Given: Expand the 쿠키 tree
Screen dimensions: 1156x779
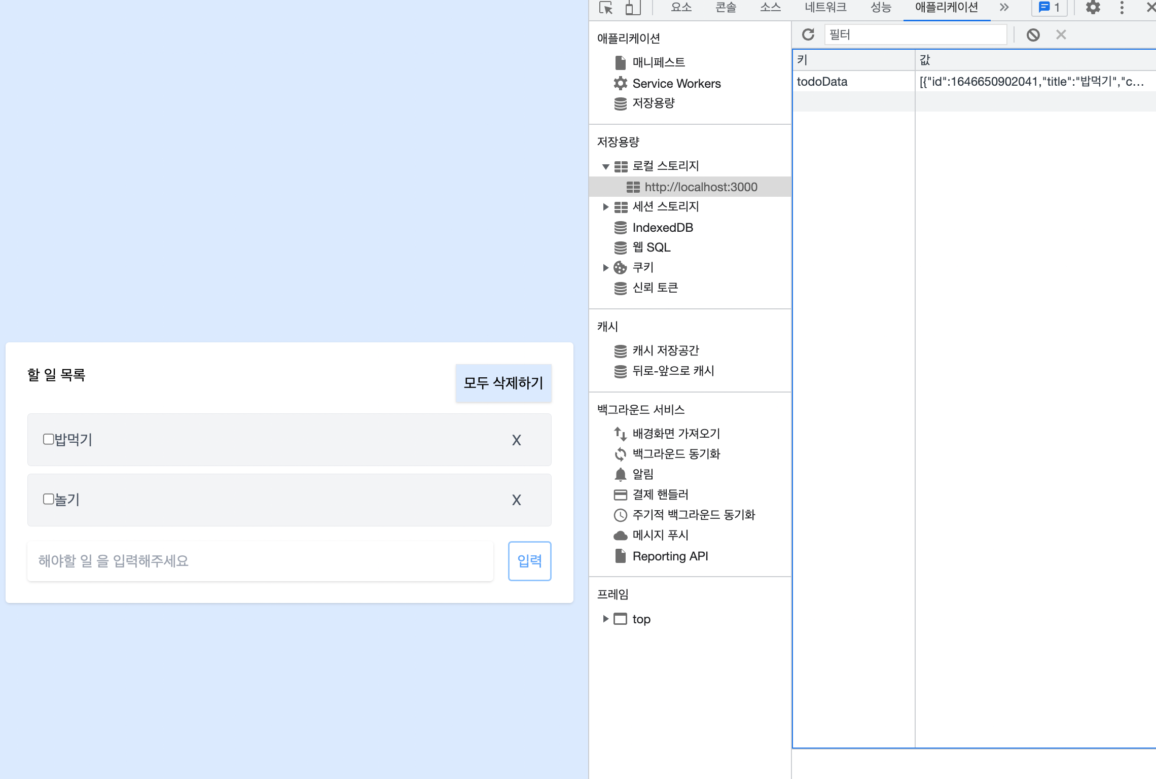Looking at the screenshot, I should 605,268.
